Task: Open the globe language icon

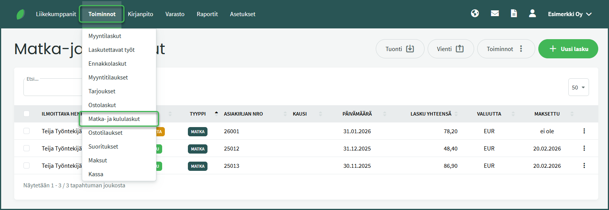Action: coord(475,14)
